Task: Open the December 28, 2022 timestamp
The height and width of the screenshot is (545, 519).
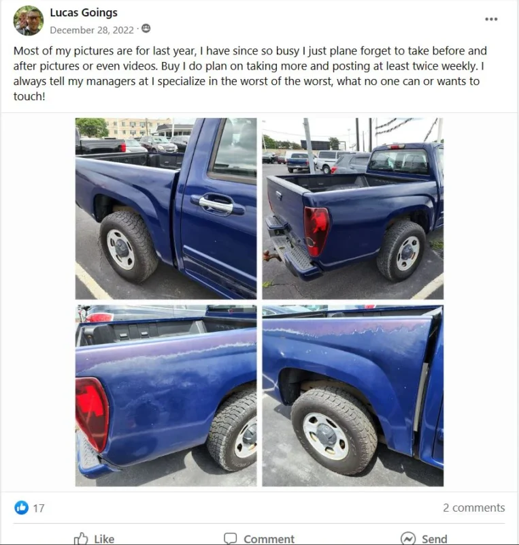Action: [x=92, y=30]
